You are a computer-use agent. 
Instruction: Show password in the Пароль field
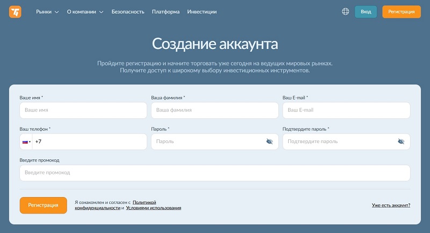[x=269, y=142]
